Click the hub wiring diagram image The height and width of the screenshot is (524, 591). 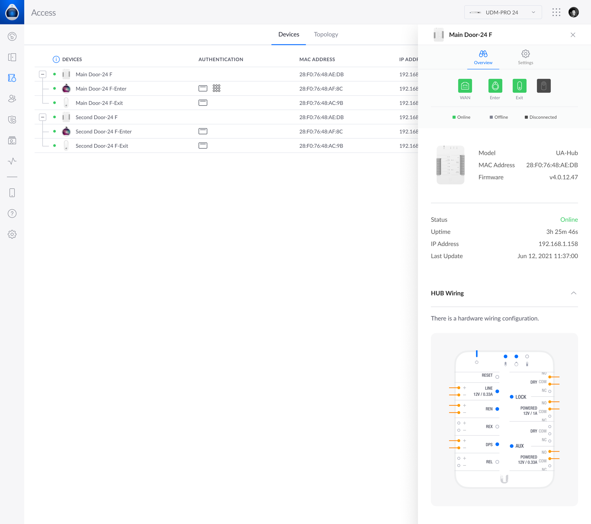pos(504,419)
